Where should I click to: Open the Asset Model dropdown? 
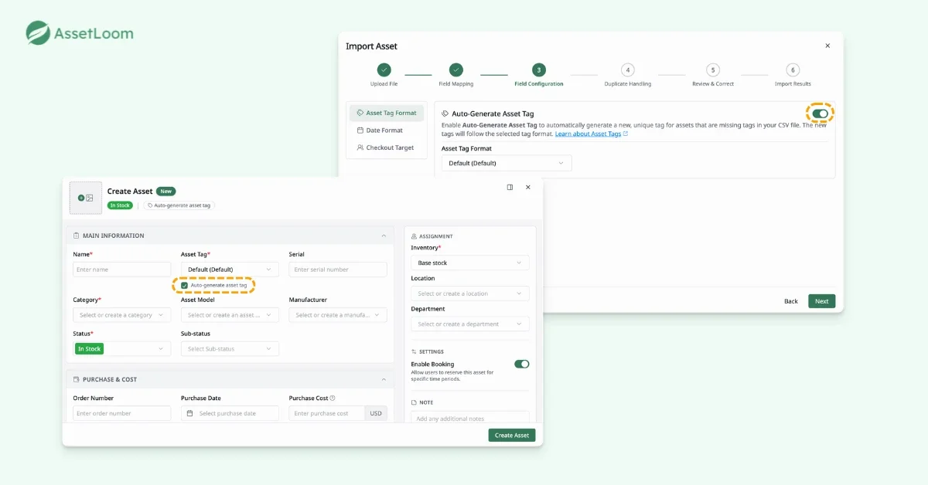pos(230,315)
